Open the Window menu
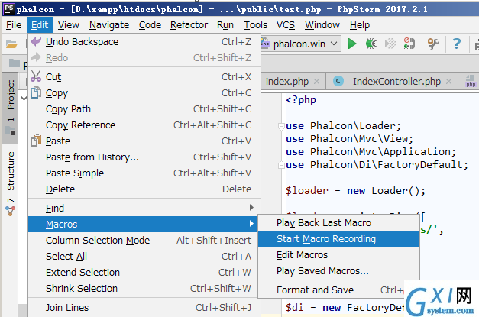The width and height of the screenshot is (479, 317). [x=322, y=24]
